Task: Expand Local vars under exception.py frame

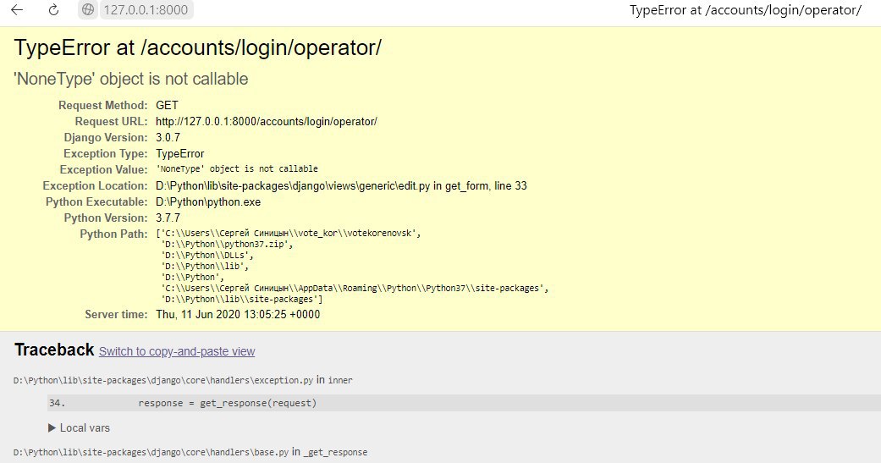Action: (x=80, y=428)
